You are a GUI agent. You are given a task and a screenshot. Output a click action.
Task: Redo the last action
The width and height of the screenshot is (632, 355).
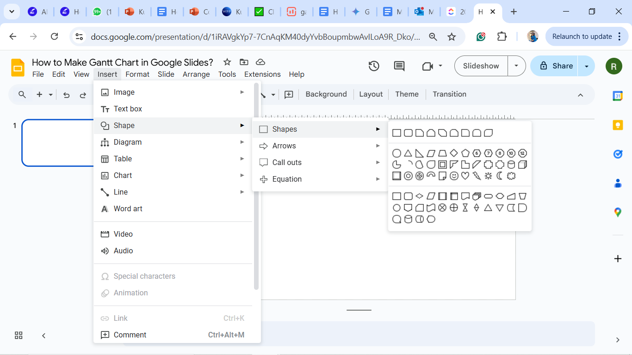tap(83, 95)
